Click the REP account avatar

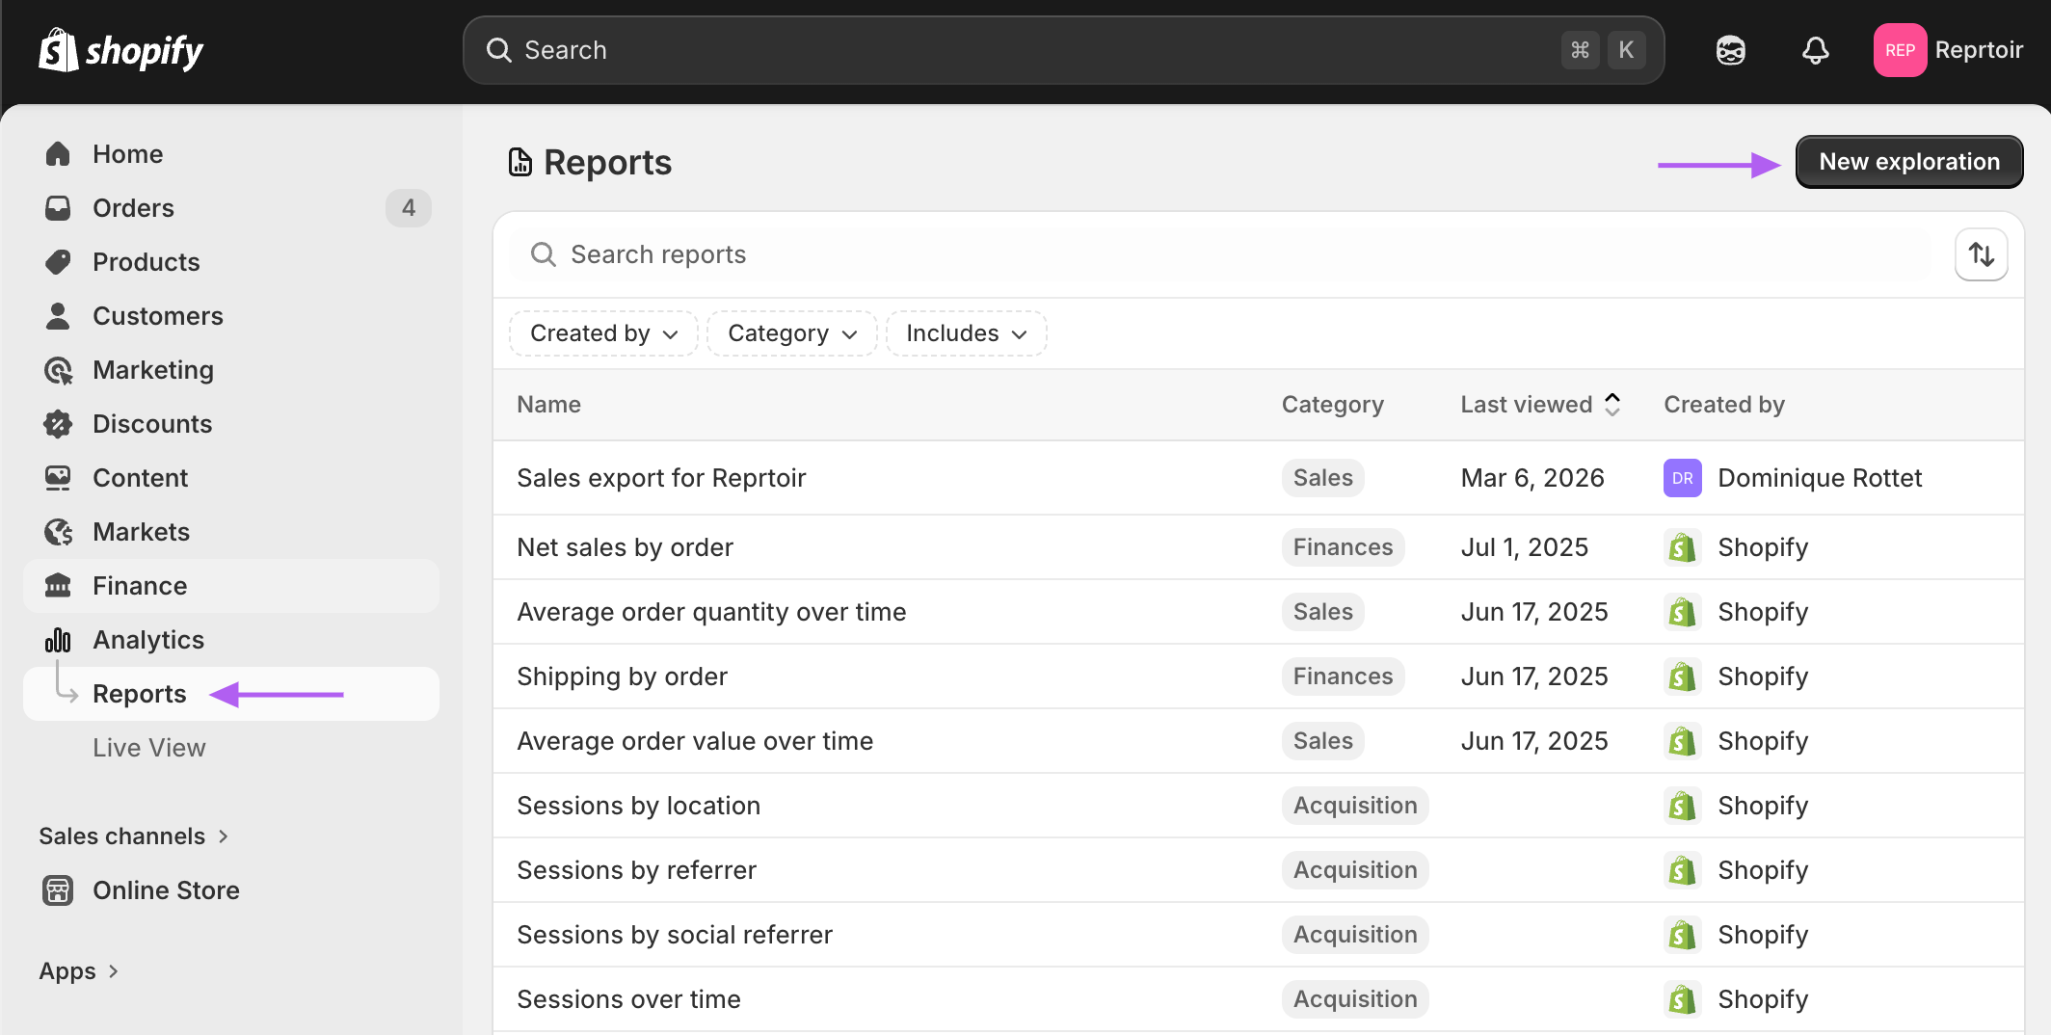pos(1899,50)
